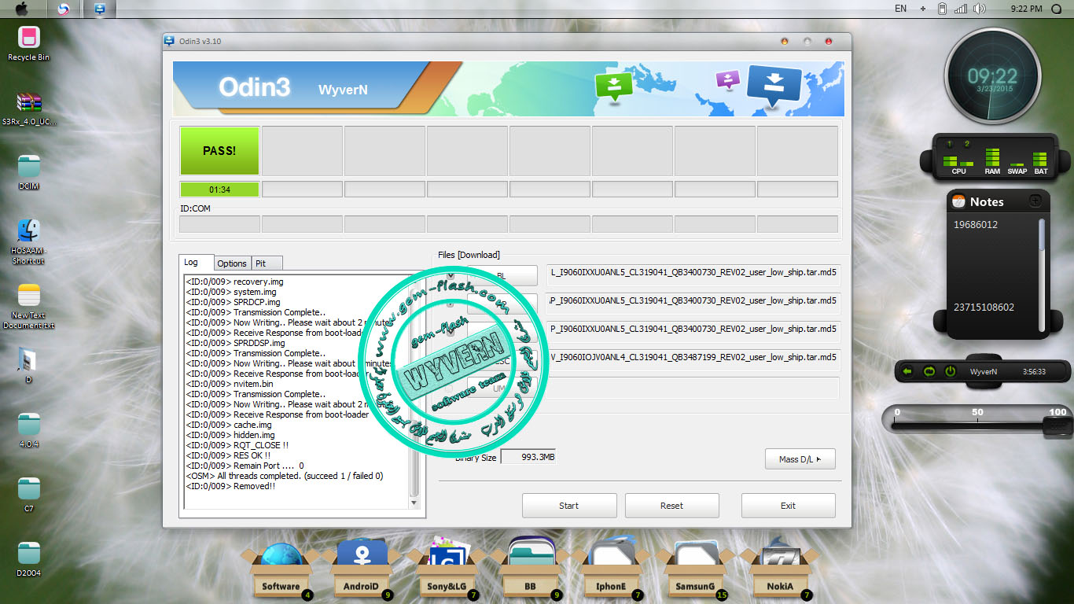
Task: Click the third file path field ending REV02
Action: tap(693, 329)
